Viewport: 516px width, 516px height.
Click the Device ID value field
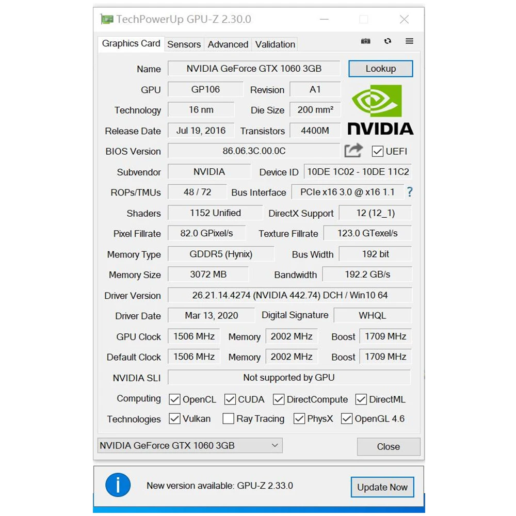358,171
